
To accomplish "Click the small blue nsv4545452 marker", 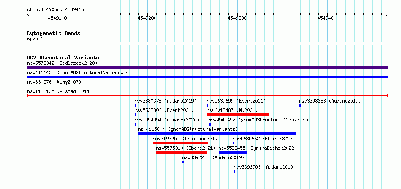I will 210,124.
